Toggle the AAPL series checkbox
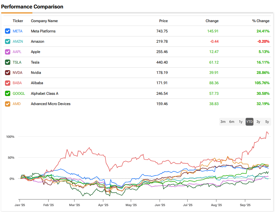 click(7, 52)
